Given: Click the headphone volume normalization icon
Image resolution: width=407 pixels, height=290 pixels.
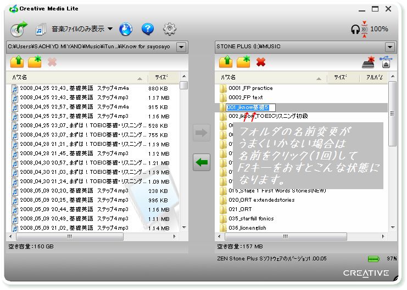Looking at the screenshot, I should 359,29.
